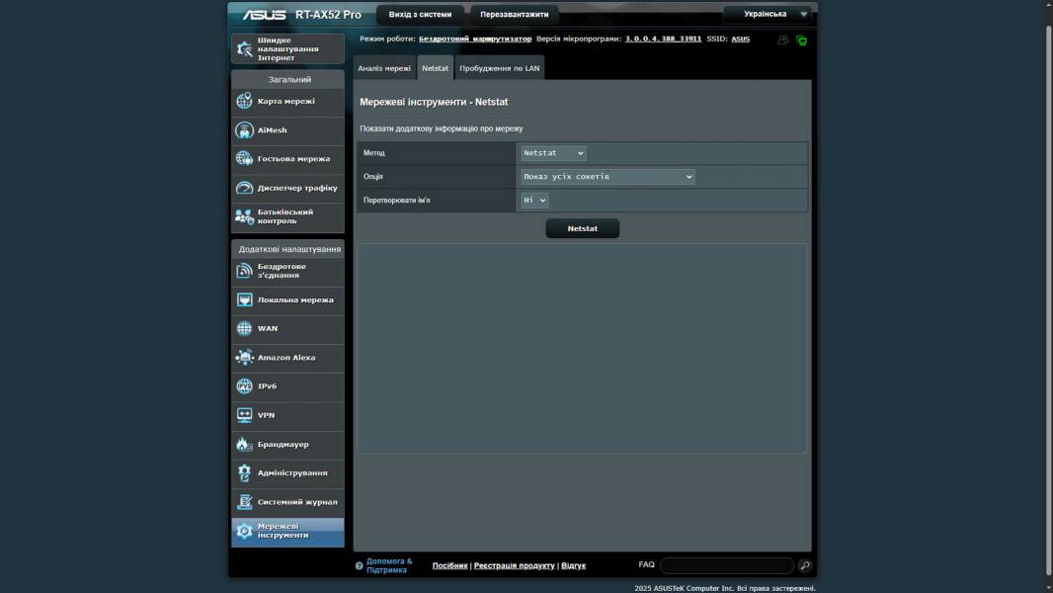The image size is (1053, 593).
Task: Open AiMesh via its sidebar icon
Action: click(244, 130)
